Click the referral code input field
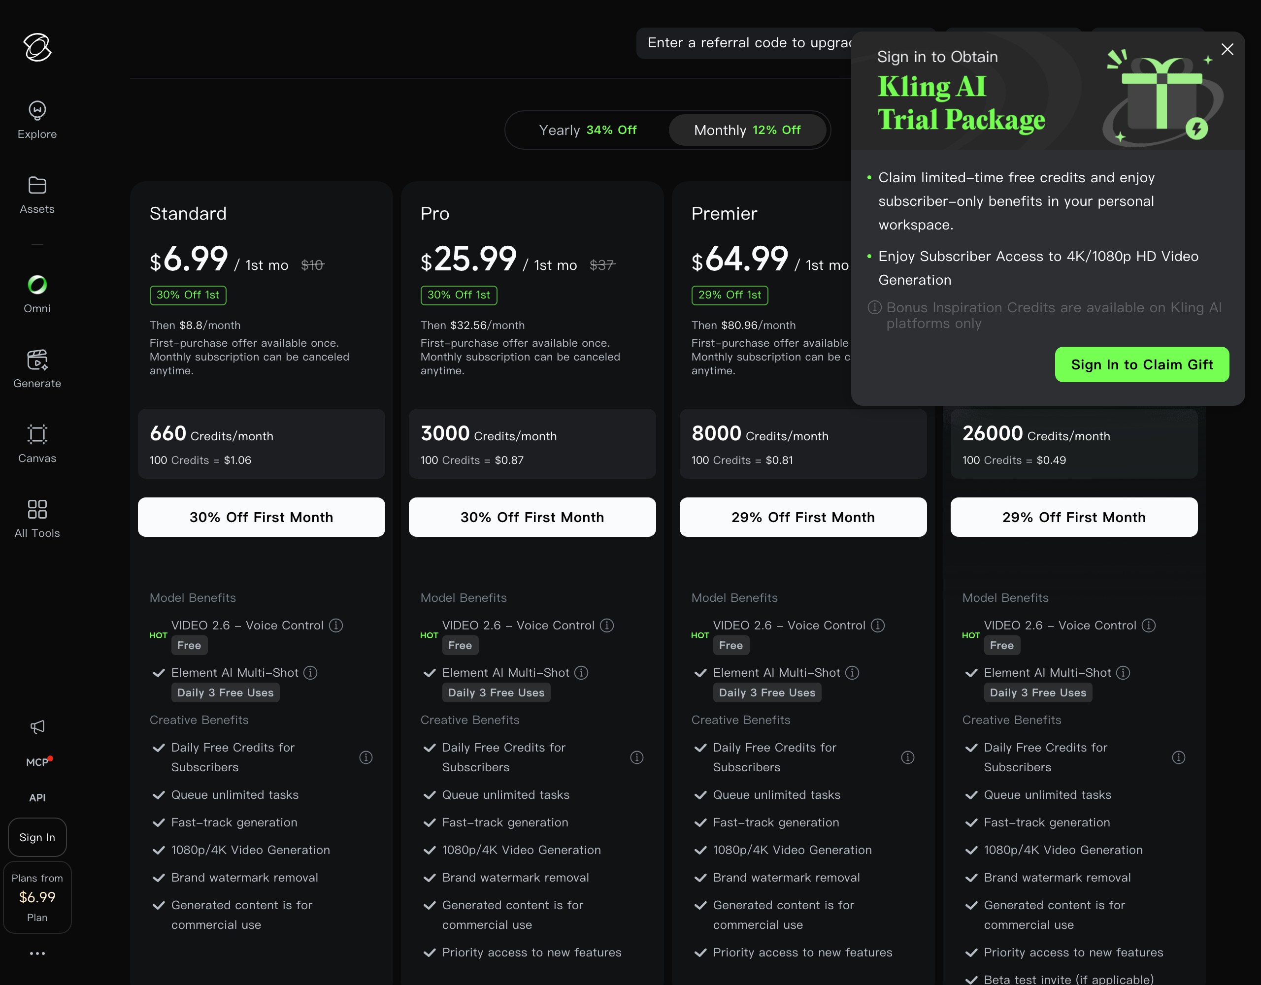This screenshot has width=1261, height=985. click(x=745, y=43)
